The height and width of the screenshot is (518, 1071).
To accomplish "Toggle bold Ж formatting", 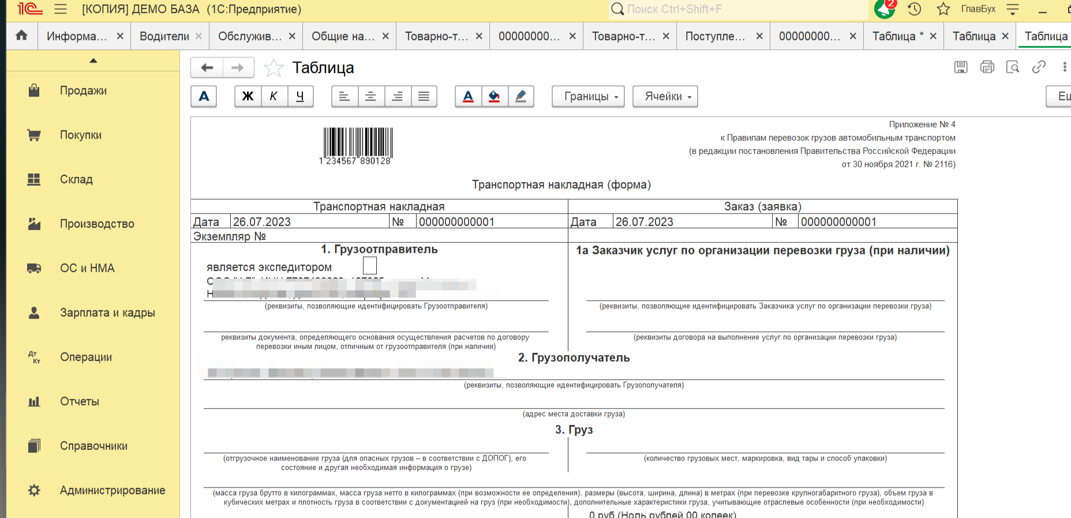I will [248, 96].
